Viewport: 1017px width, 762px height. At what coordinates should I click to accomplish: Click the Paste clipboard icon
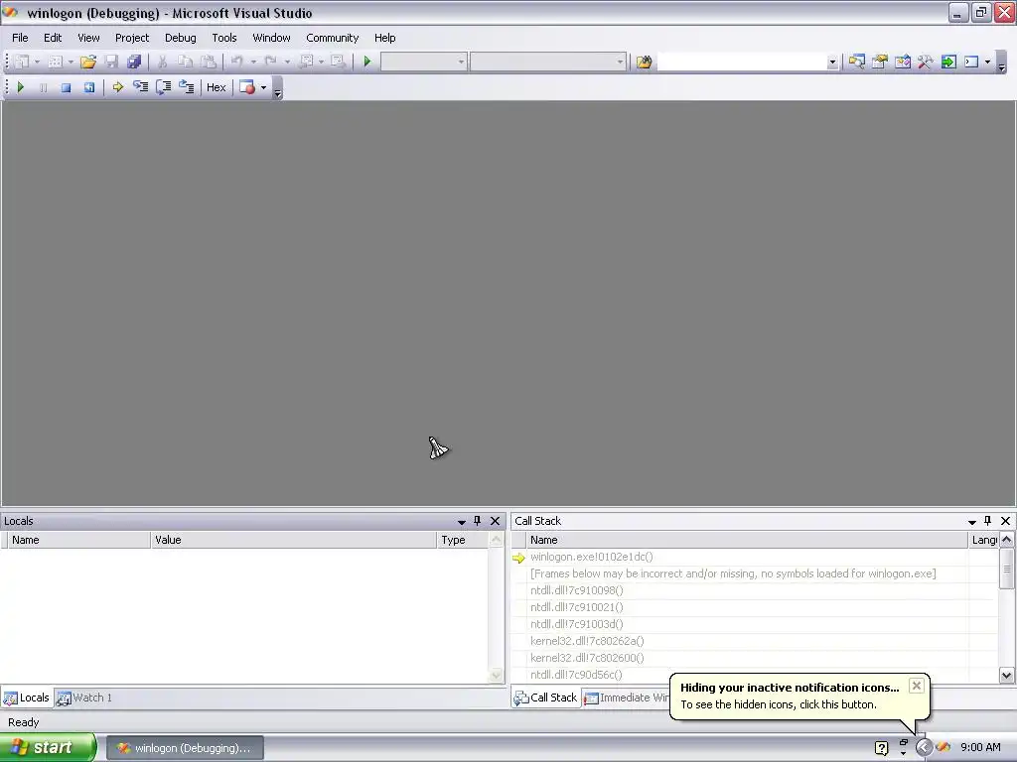pyautogui.click(x=208, y=62)
